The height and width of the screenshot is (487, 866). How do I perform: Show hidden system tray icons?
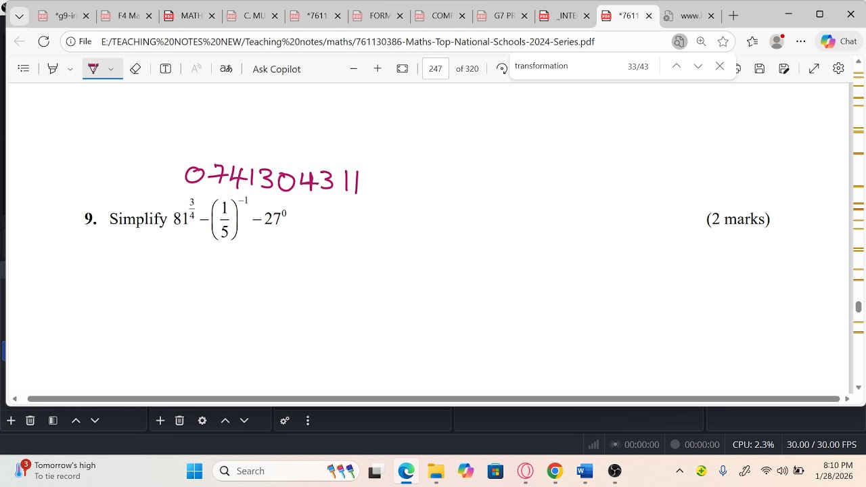tap(679, 471)
